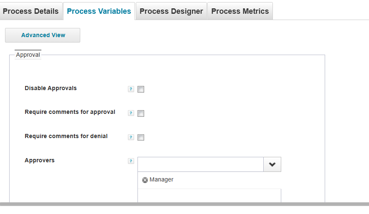Click the empty area below Manager entry
Image resolution: width=369 pixels, height=214 pixels.
[x=209, y=195]
